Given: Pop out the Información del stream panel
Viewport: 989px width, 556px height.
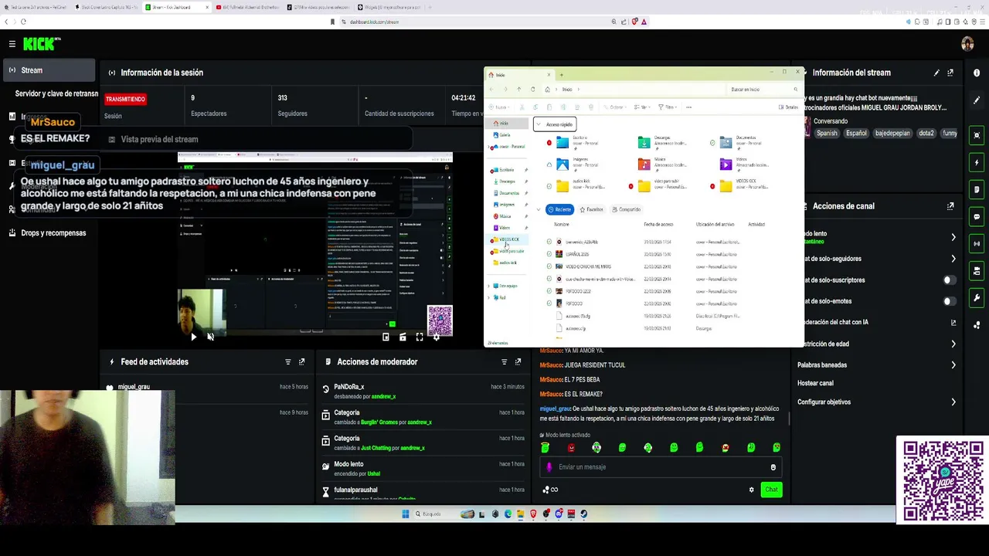Looking at the screenshot, I should pos(950,73).
